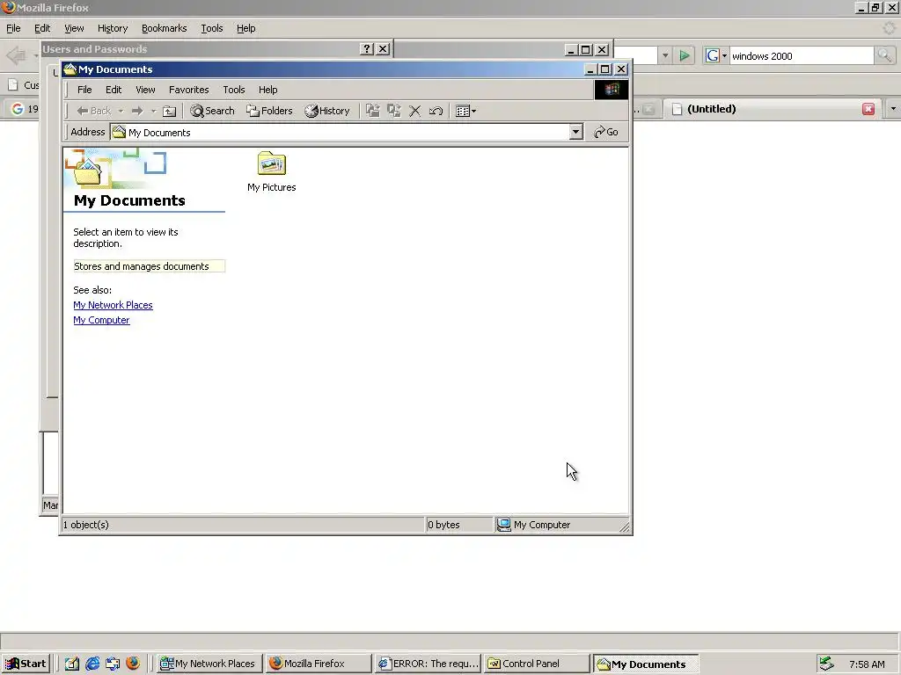Click the '0 bytes' status bar entry
Viewport: 901px width, 675px height.
443,525
